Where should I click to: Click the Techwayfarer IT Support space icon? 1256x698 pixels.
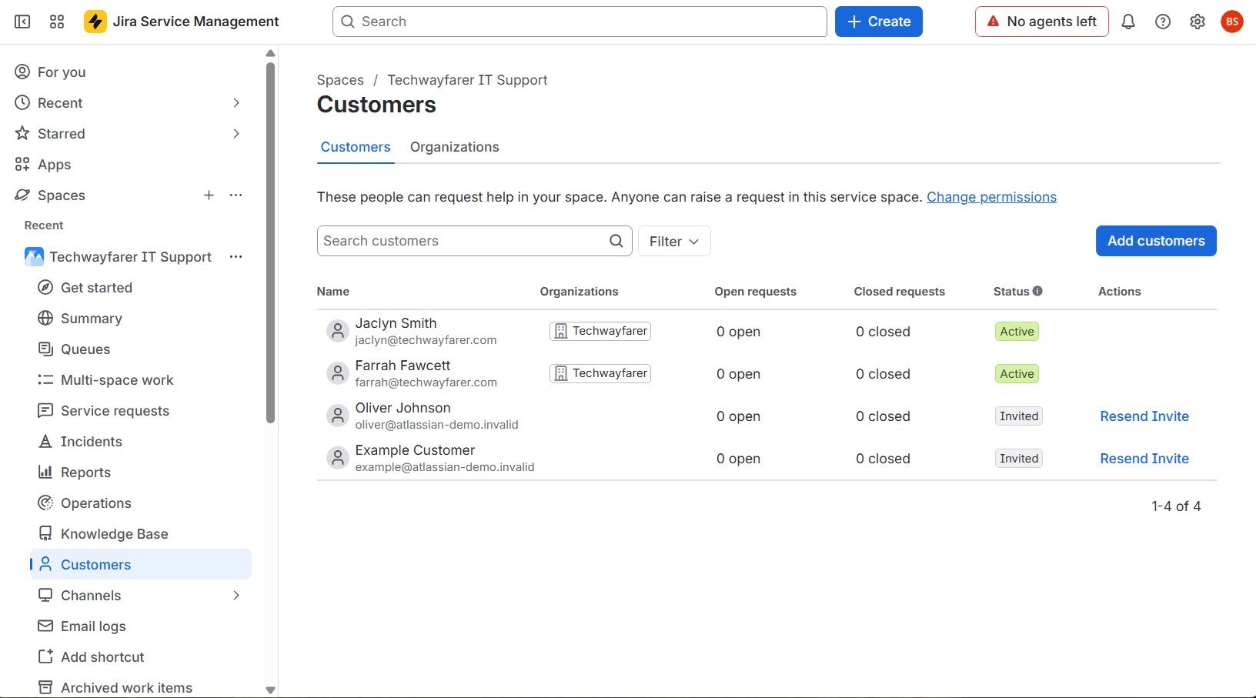click(34, 257)
